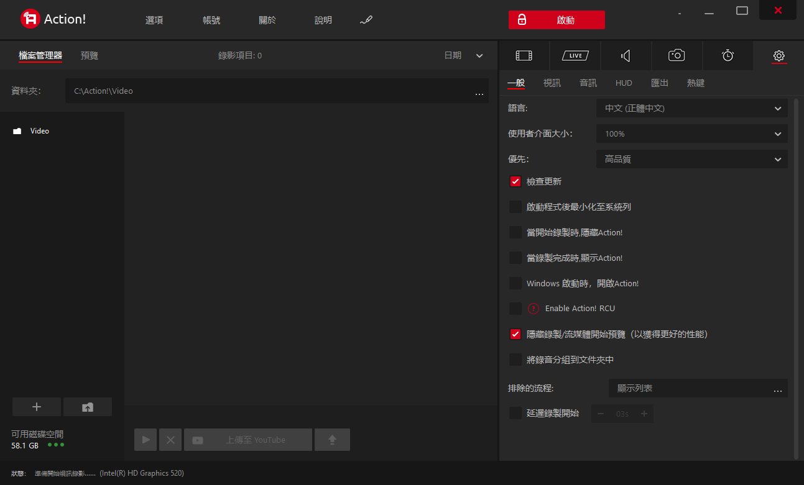Click the 上傳至 YouTube button
Viewport: 804px width, 485px height.
click(x=248, y=440)
